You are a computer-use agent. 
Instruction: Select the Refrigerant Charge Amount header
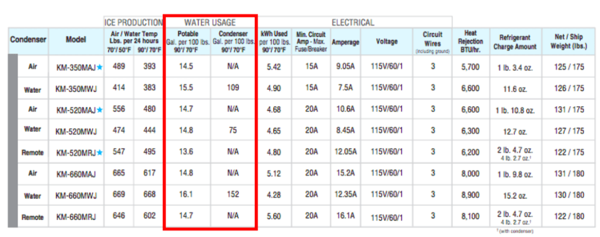pyautogui.click(x=514, y=41)
